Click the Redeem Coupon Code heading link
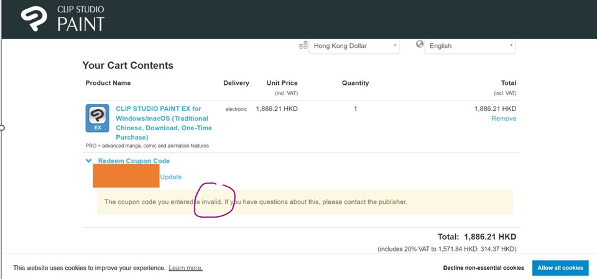This screenshot has width=597, height=279. 134,161
